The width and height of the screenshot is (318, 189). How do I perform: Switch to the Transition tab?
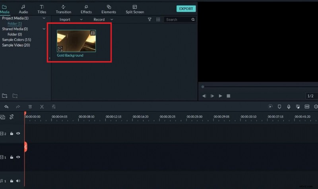point(63,9)
